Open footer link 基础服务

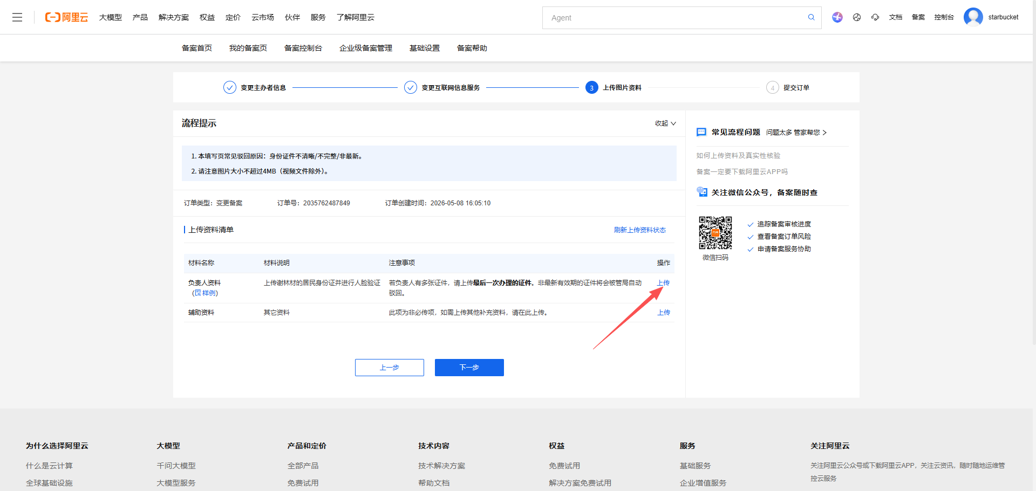(x=695, y=466)
